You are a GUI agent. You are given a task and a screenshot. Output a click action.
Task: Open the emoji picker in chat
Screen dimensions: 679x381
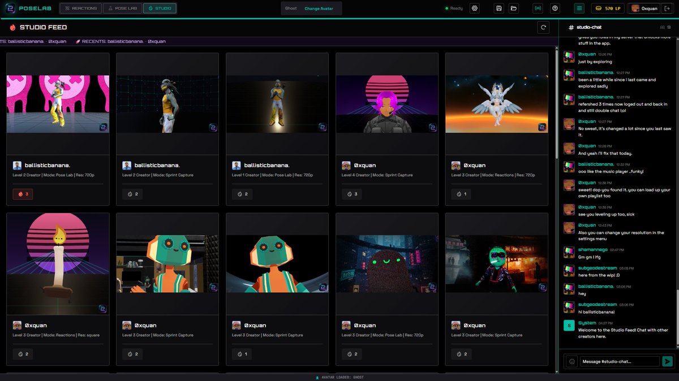tap(571, 361)
